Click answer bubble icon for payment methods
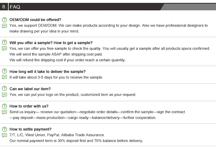Screen dimensions: 216x151 click(x=4, y=135)
